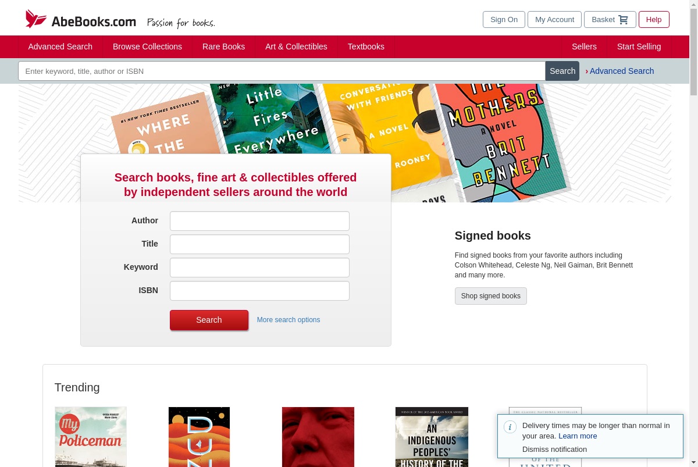Go to Rare Books section
This screenshot has height=467, width=698.
223,47
